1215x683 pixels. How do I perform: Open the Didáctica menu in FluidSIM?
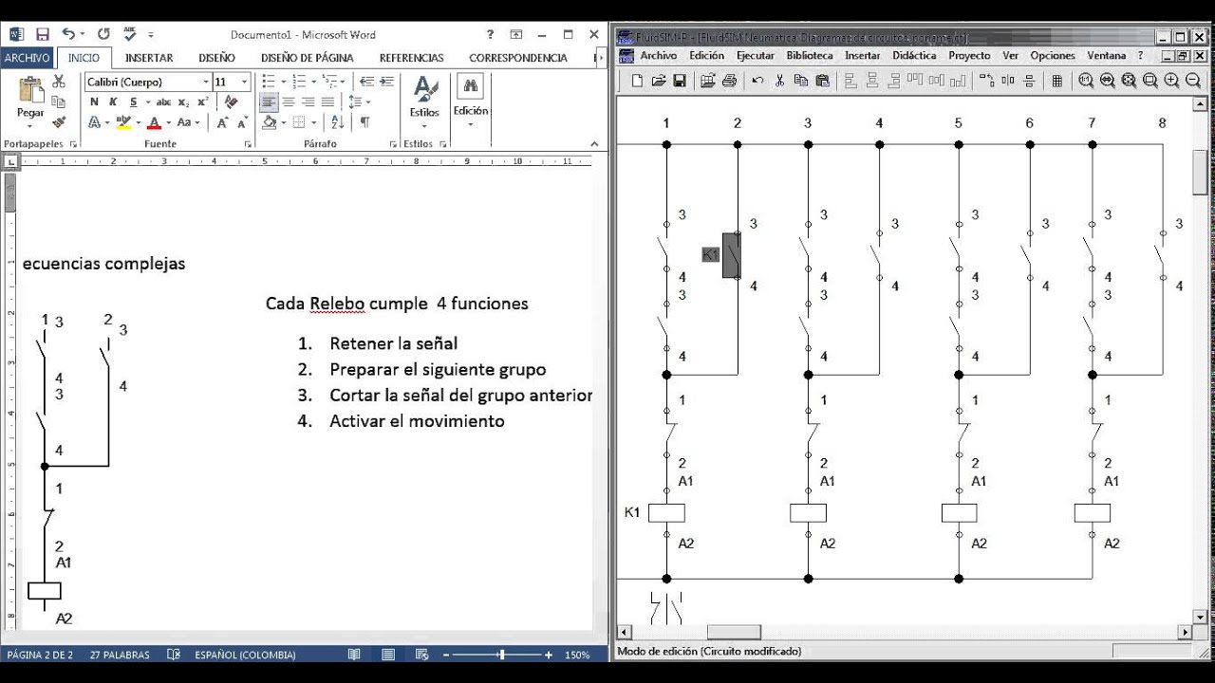pyautogui.click(x=915, y=56)
